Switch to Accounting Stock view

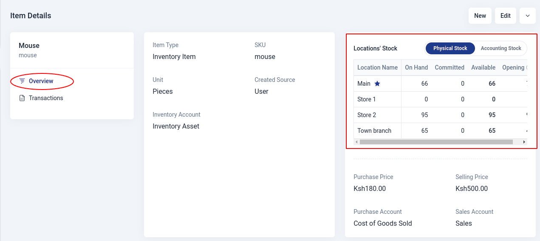(500, 48)
